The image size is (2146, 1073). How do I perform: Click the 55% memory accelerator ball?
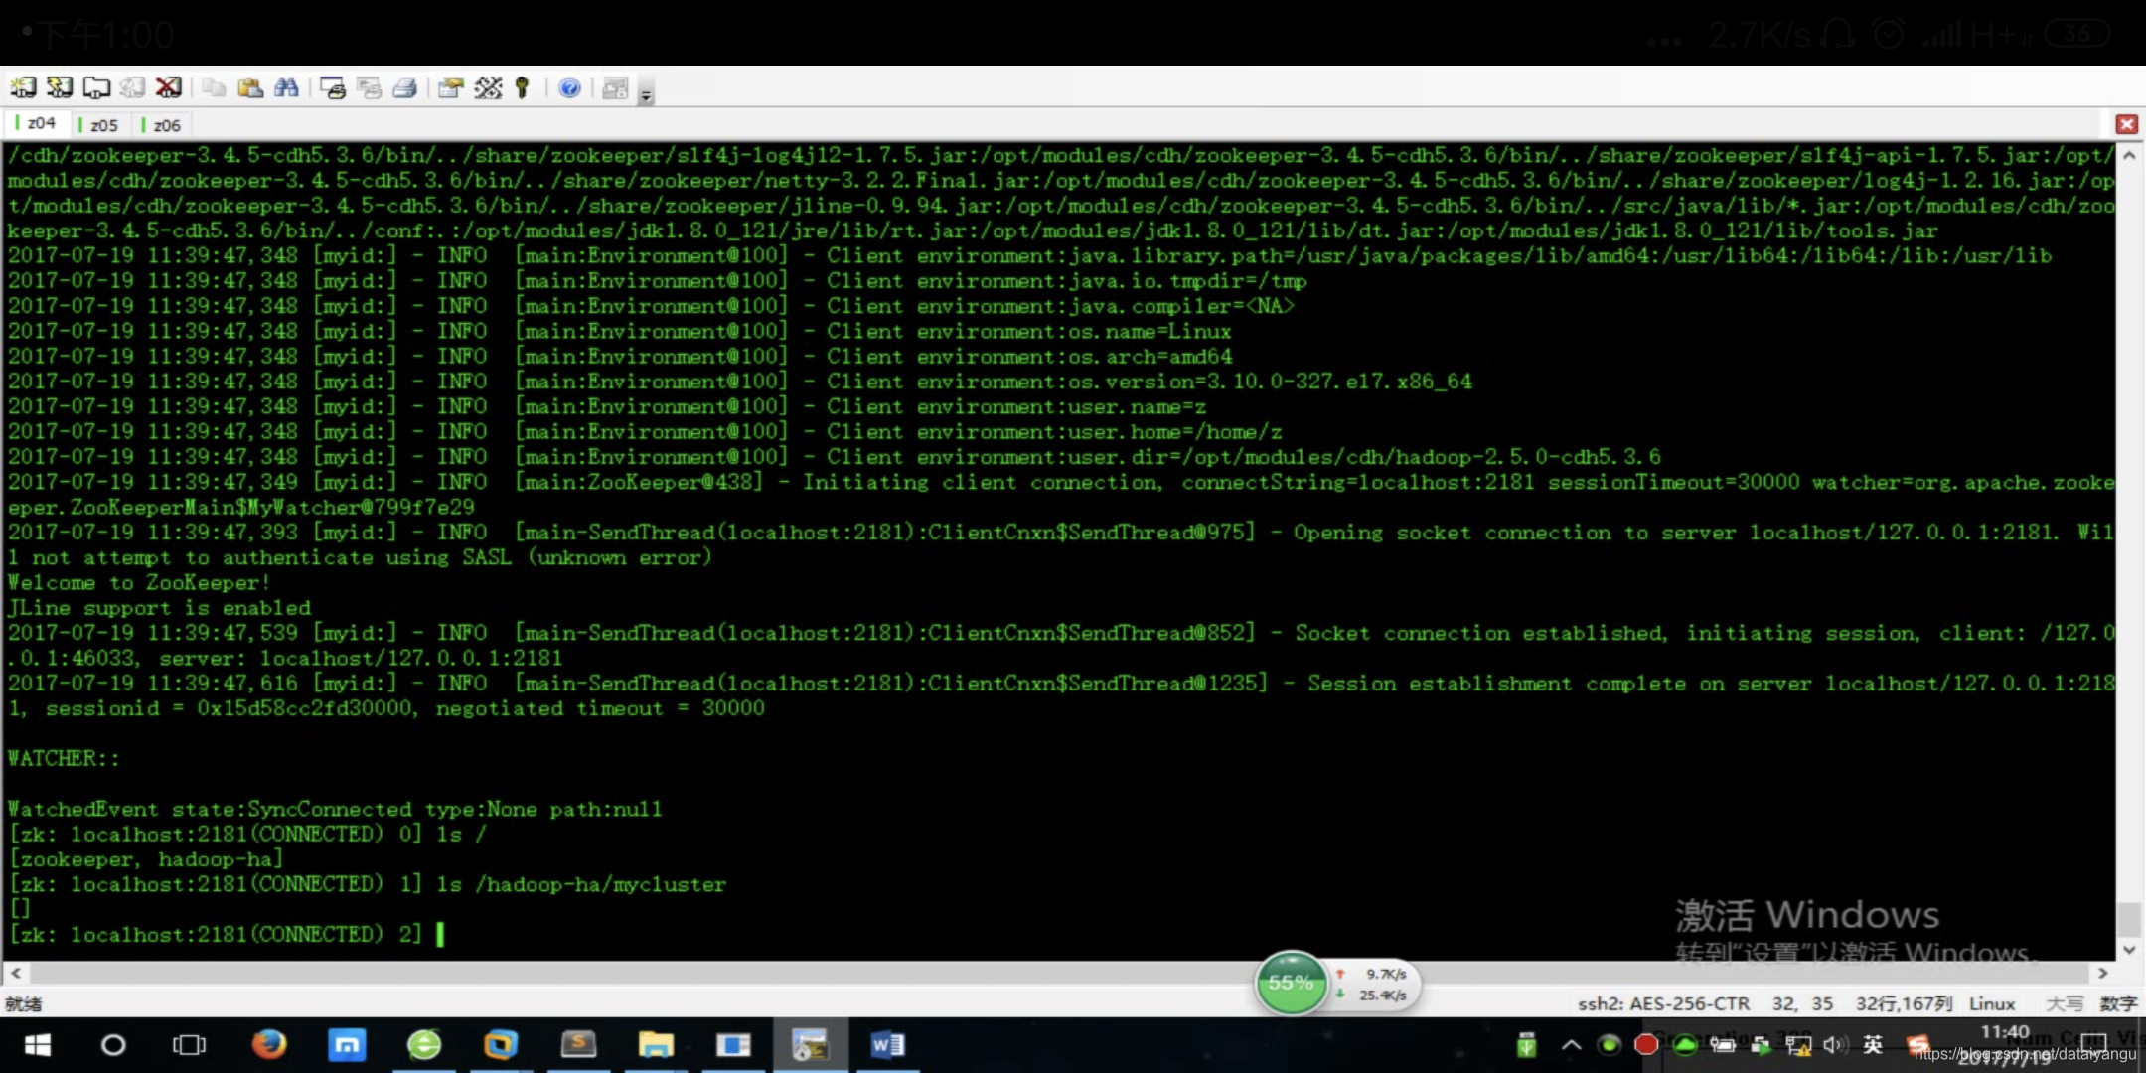[1291, 983]
